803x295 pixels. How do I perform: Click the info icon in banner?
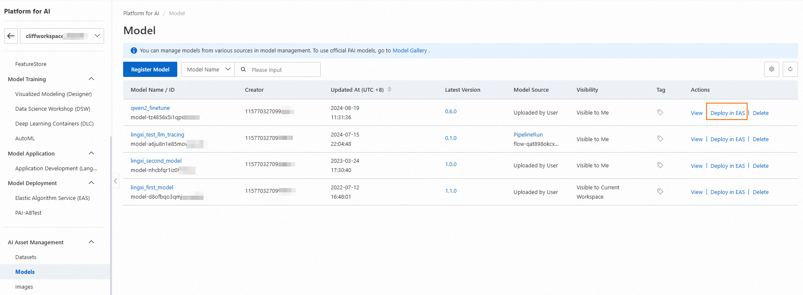134,50
